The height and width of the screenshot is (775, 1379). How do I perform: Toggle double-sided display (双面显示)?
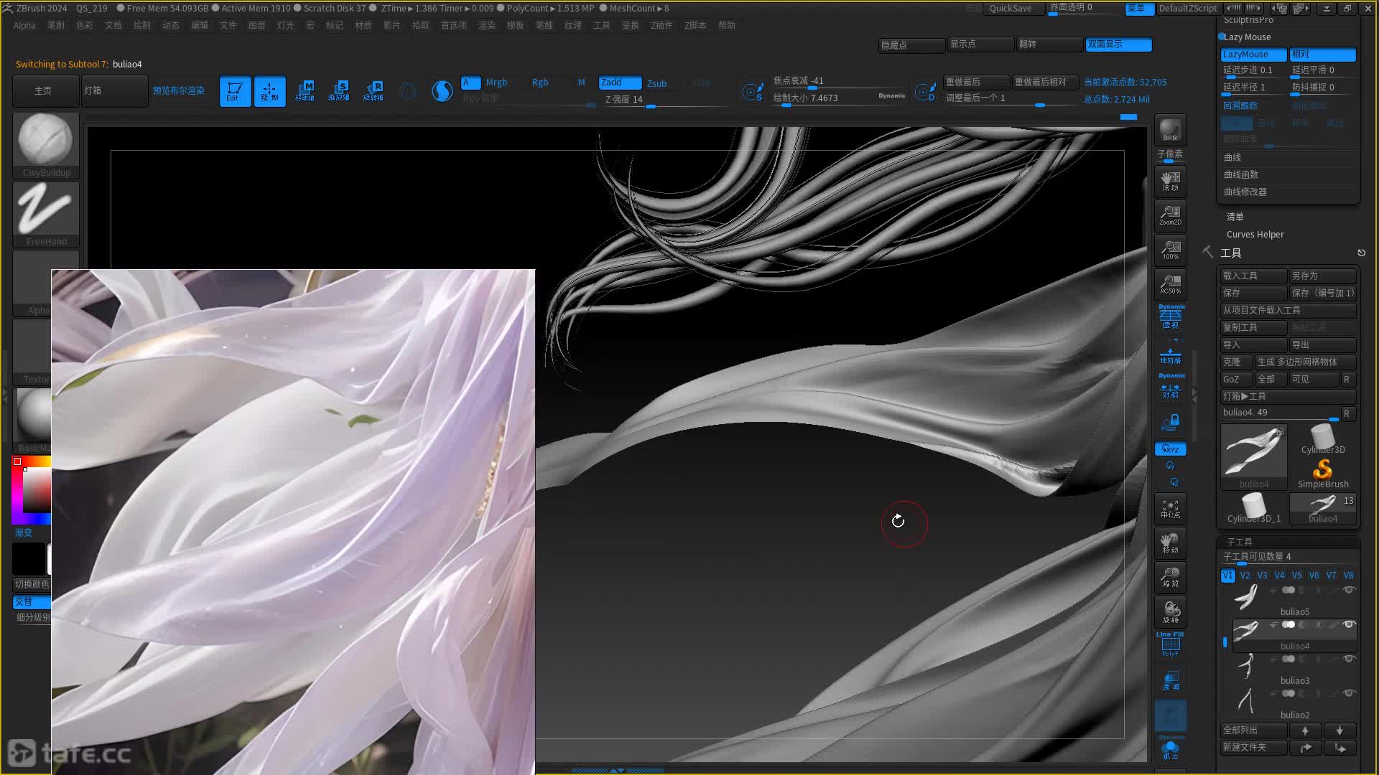click(1118, 44)
